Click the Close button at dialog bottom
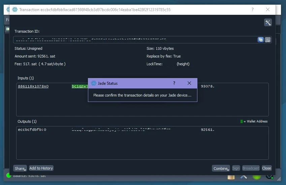The width and height of the screenshot is (286, 185). coord(266,168)
